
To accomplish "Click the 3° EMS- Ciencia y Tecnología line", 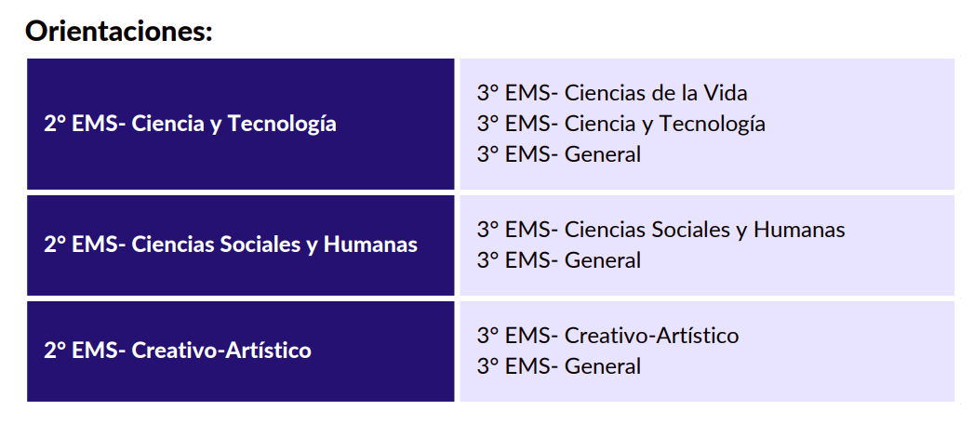I will (620, 124).
